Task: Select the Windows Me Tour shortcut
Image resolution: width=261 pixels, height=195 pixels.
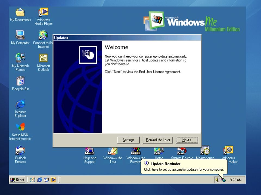Action: point(113,155)
